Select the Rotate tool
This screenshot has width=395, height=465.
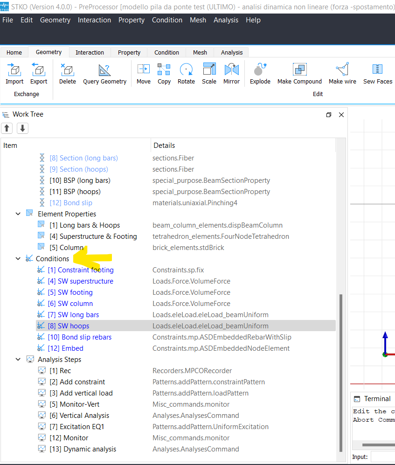(186, 74)
